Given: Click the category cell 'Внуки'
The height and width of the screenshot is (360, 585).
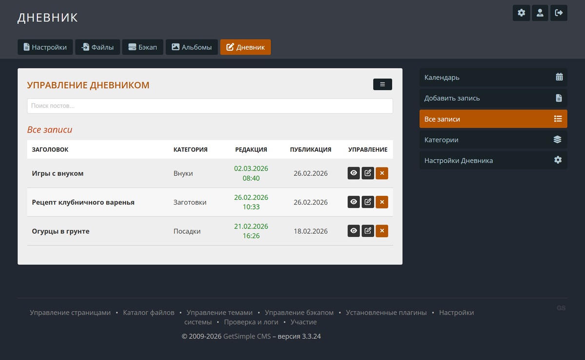Looking at the screenshot, I should point(183,173).
